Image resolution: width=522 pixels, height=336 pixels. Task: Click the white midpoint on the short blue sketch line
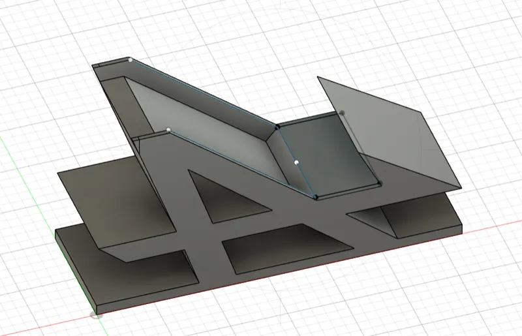[296, 162]
